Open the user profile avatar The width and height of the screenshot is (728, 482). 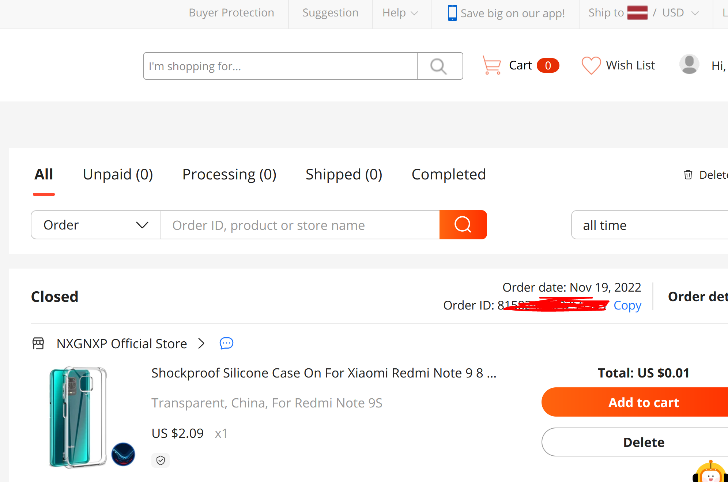[689, 65]
